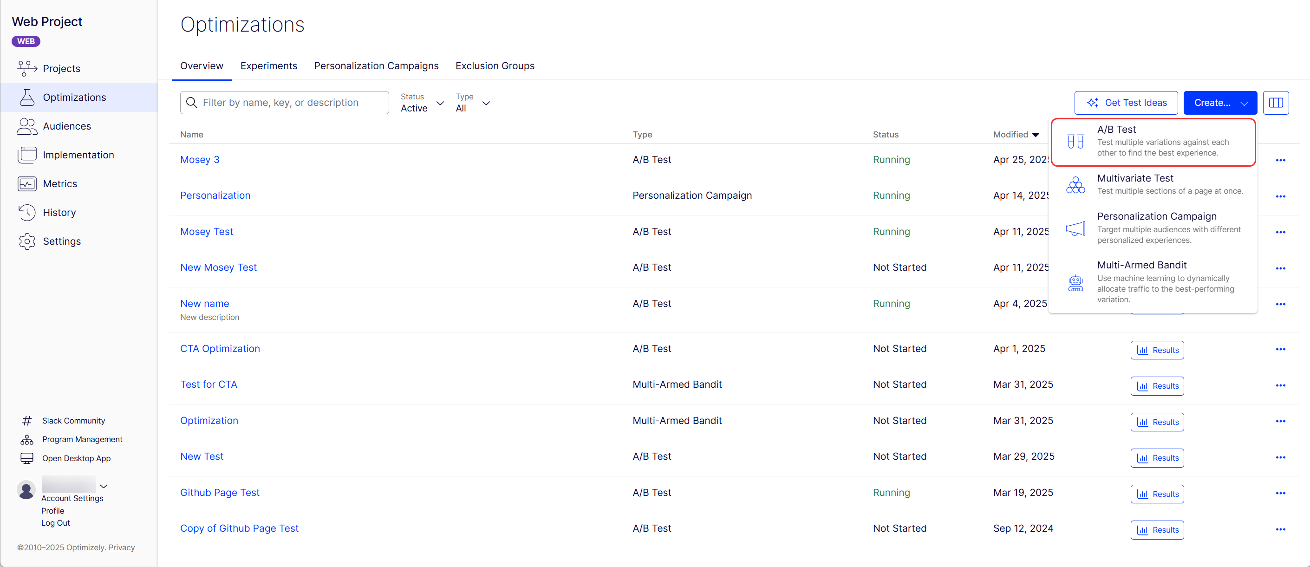Click the Get Test Ideas button
Screen dimensions: 1310x567
(1126, 103)
